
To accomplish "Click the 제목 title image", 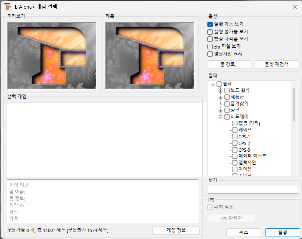I will (x=150, y=56).
